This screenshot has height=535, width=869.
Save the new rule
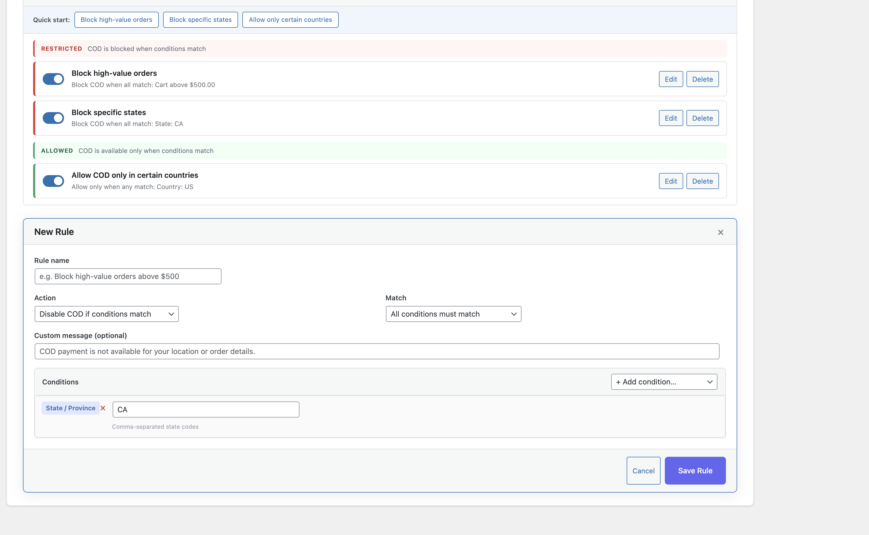(x=695, y=471)
